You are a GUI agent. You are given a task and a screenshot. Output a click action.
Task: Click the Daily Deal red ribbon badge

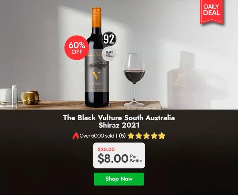point(212,12)
